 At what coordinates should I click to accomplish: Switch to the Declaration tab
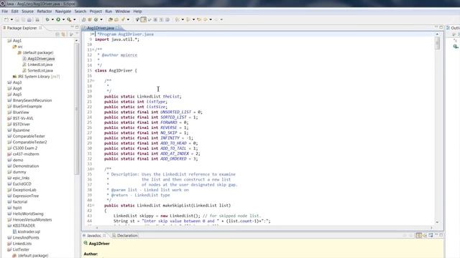[x=124, y=236]
